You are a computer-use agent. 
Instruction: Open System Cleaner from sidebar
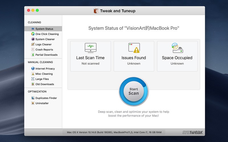pos(43,39)
